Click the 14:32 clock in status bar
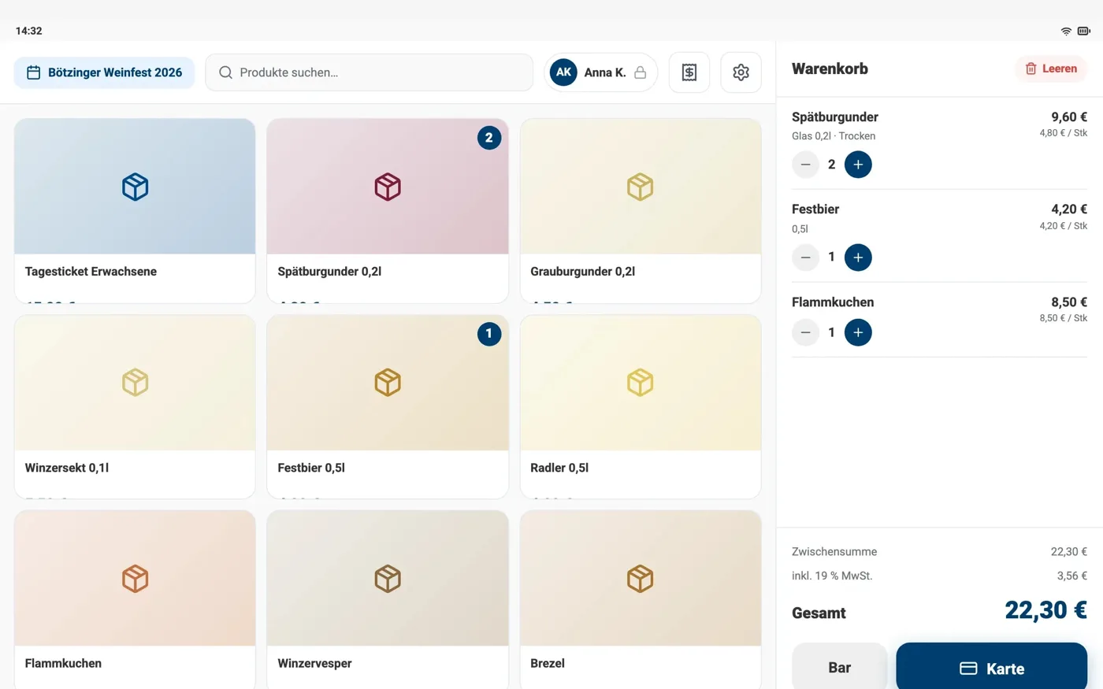 pyautogui.click(x=29, y=31)
